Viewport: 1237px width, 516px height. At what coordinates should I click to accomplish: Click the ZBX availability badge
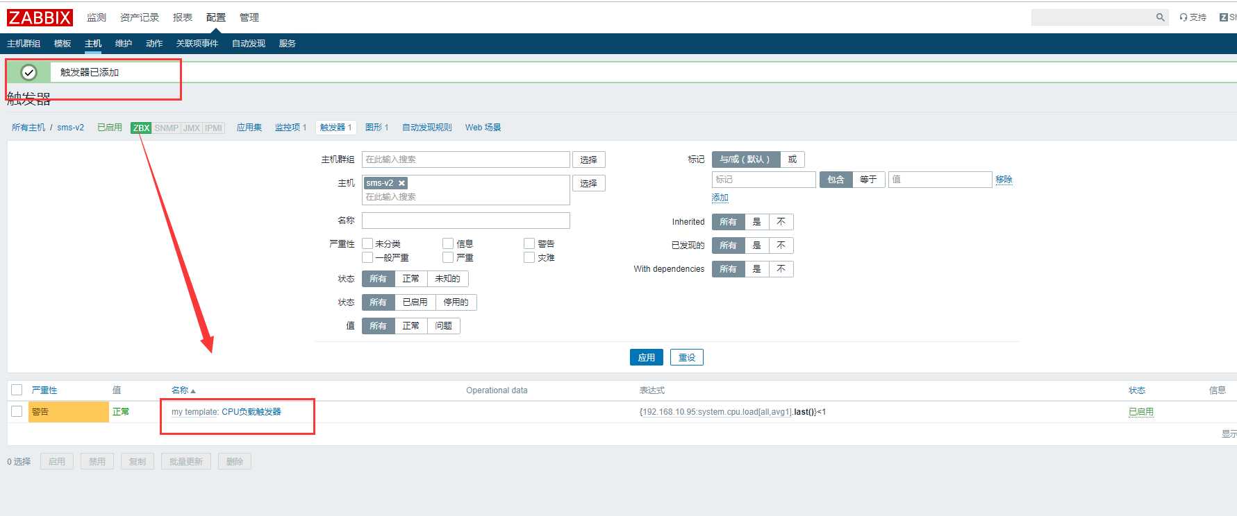tap(141, 128)
